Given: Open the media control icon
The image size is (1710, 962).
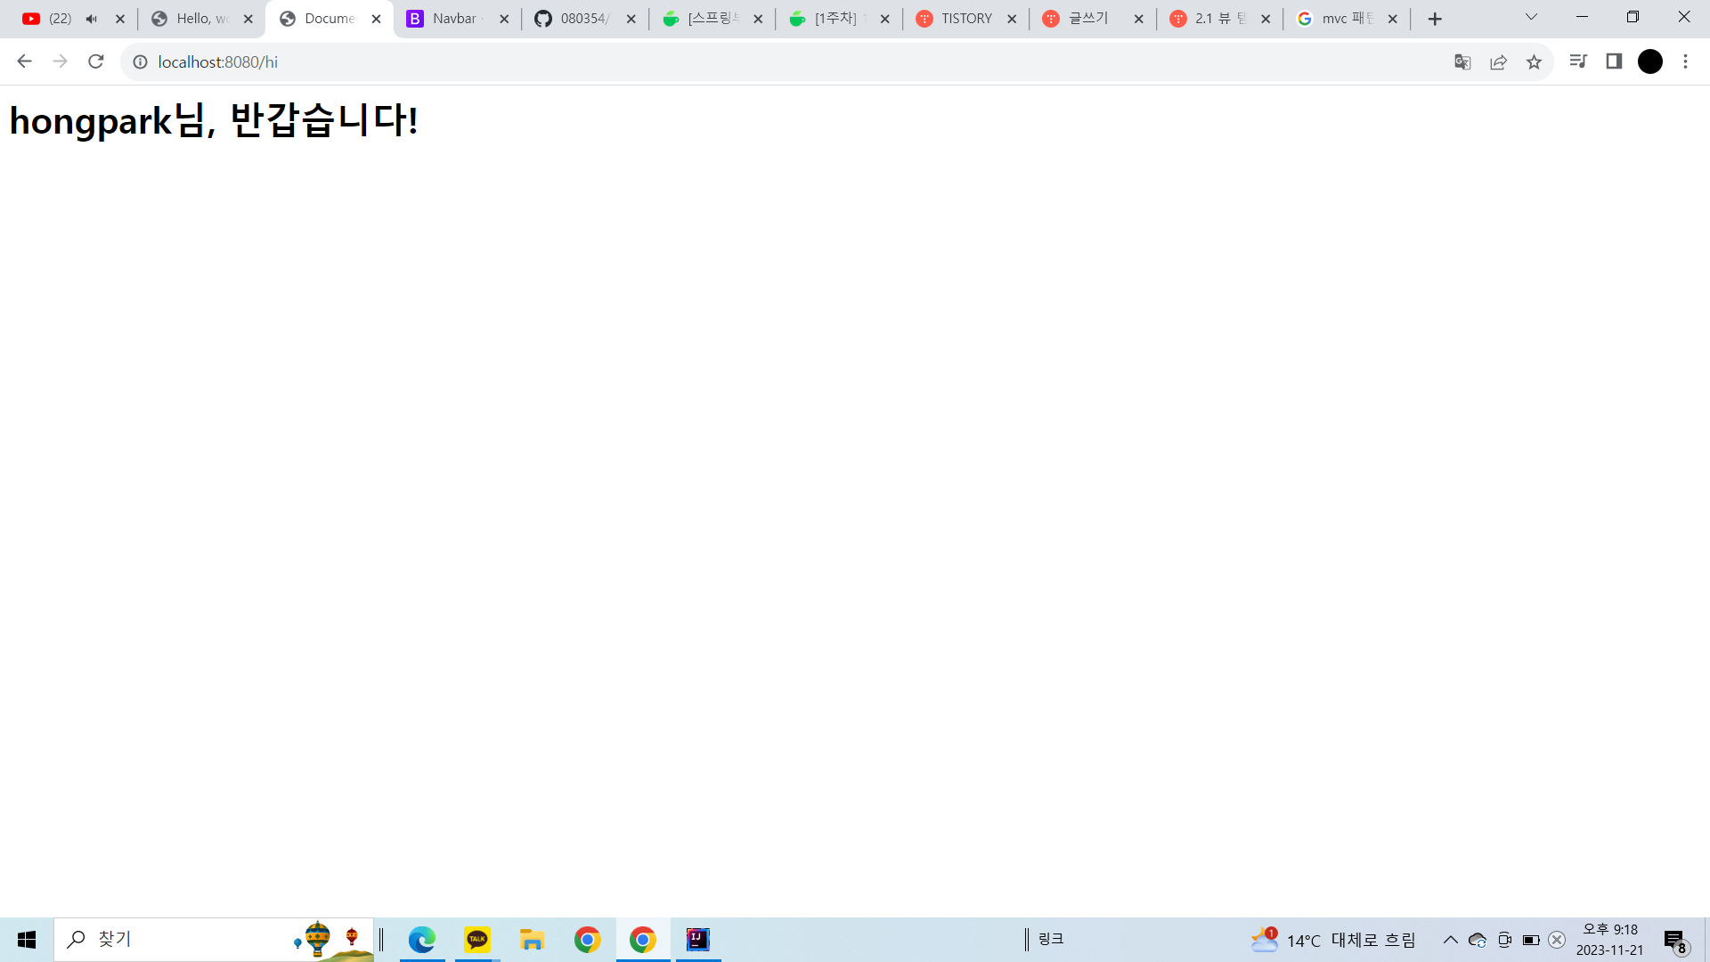Looking at the screenshot, I should [x=1578, y=61].
